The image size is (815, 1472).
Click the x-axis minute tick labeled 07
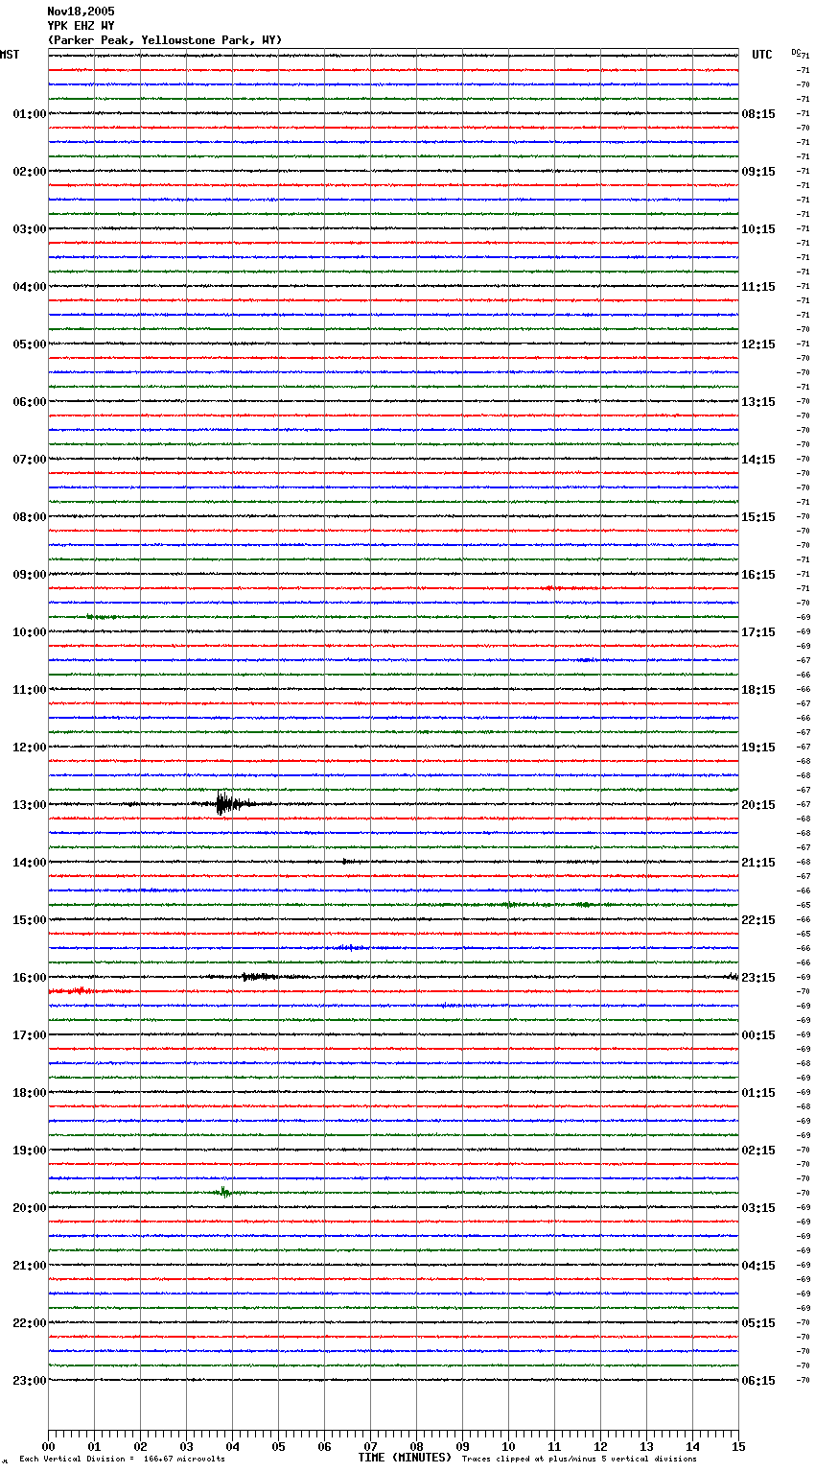[370, 1447]
